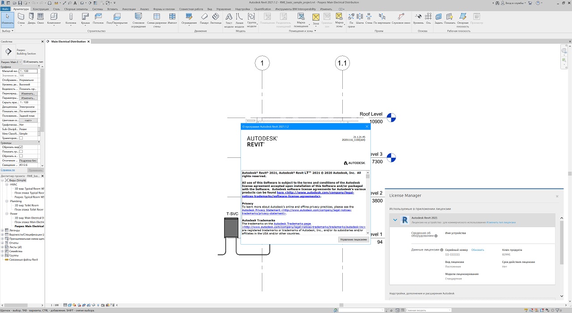Switch to the Системы ribbon tab
572x313 pixels.
tap(97, 9)
